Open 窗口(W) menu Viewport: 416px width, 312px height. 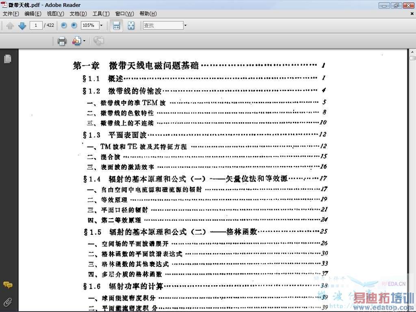tap(124, 13)
